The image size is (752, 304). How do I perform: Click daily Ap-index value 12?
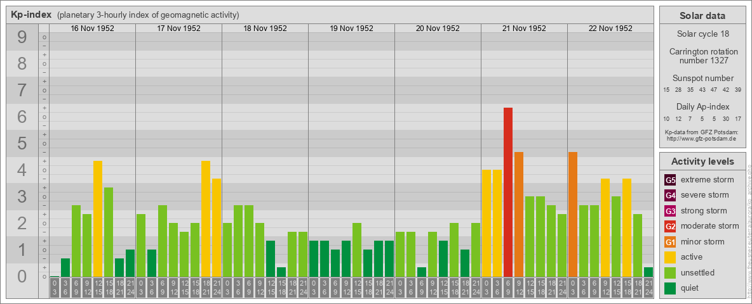point(678,118)
